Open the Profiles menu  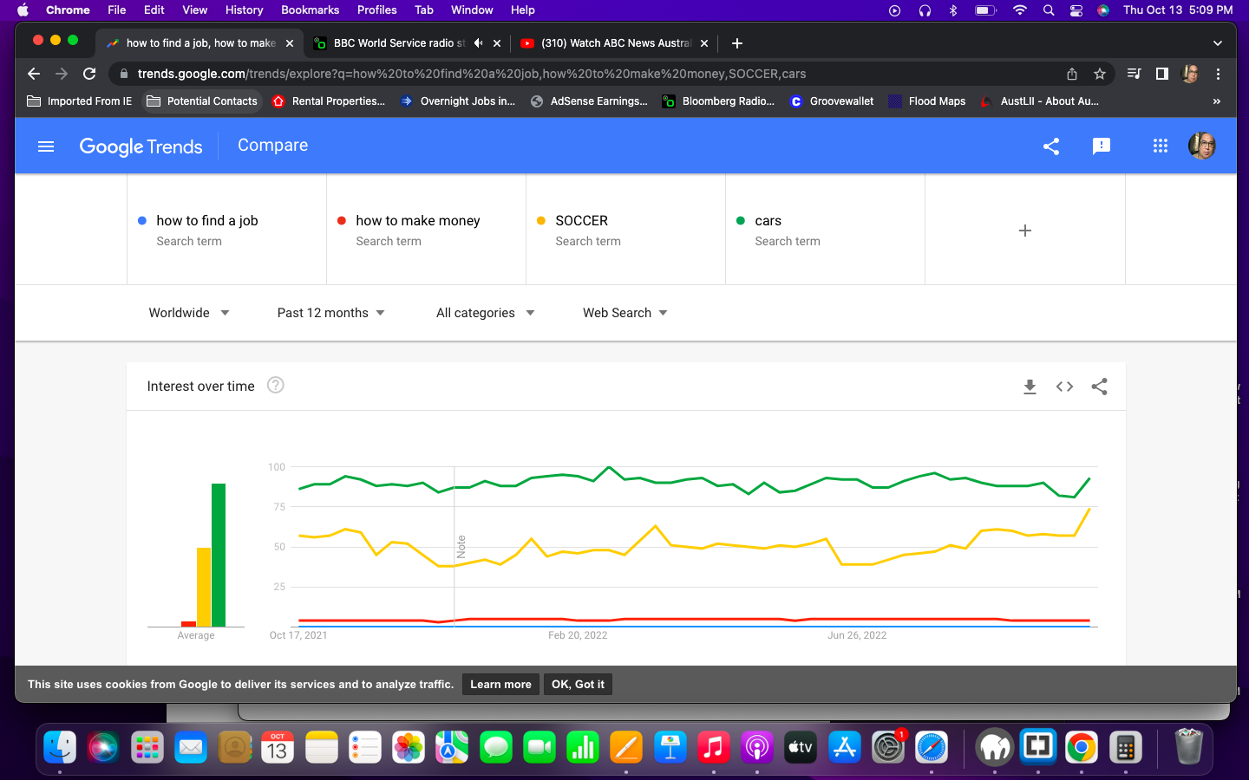[376, 10]
